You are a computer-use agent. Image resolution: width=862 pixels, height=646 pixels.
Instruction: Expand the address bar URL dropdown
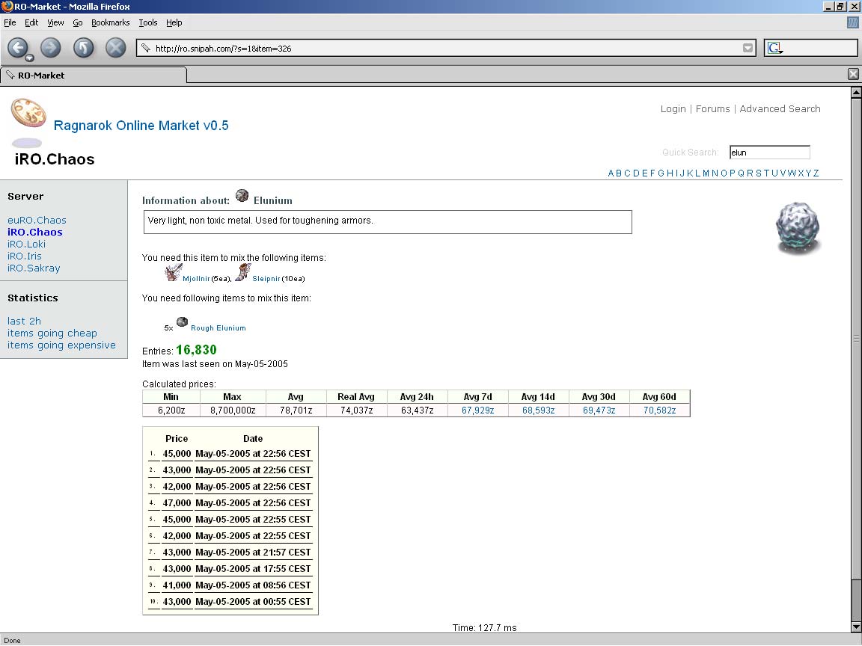(x=748, y=49)
